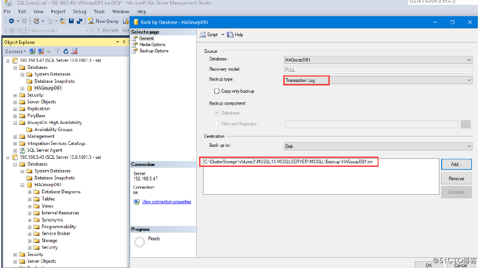Expand the Programmability folder node
The width and height of the screenshot is (481, 268).
click(x=30, y=227)
